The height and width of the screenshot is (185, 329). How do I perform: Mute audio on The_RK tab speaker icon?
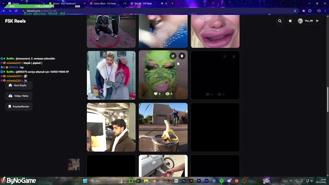point(162,4)
